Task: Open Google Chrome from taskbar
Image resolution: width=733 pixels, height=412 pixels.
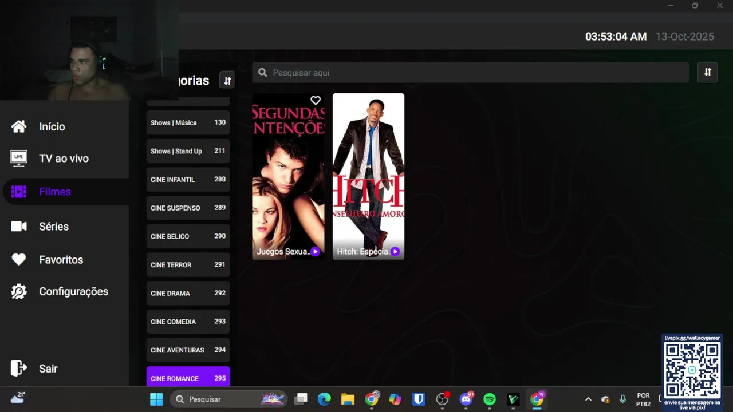Action: [x=372, y=399]
